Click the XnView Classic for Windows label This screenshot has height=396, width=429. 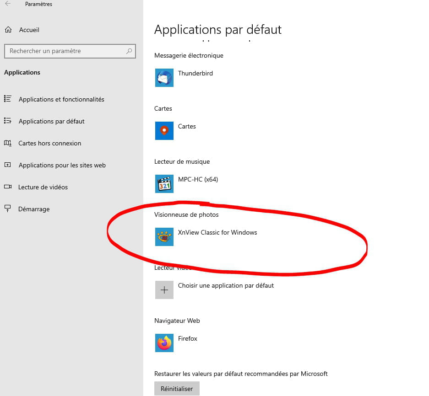tap(217, 232)
